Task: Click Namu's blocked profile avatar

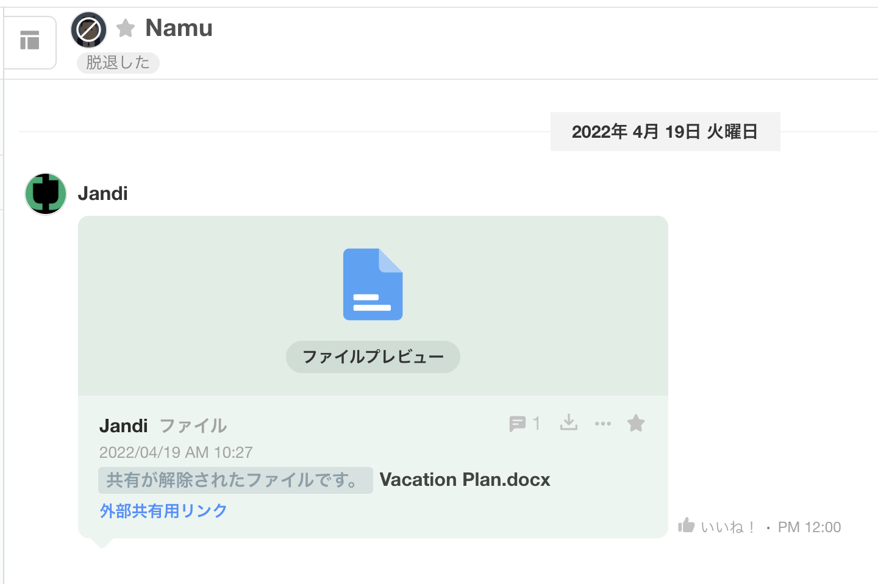Action: pos(88,30)
